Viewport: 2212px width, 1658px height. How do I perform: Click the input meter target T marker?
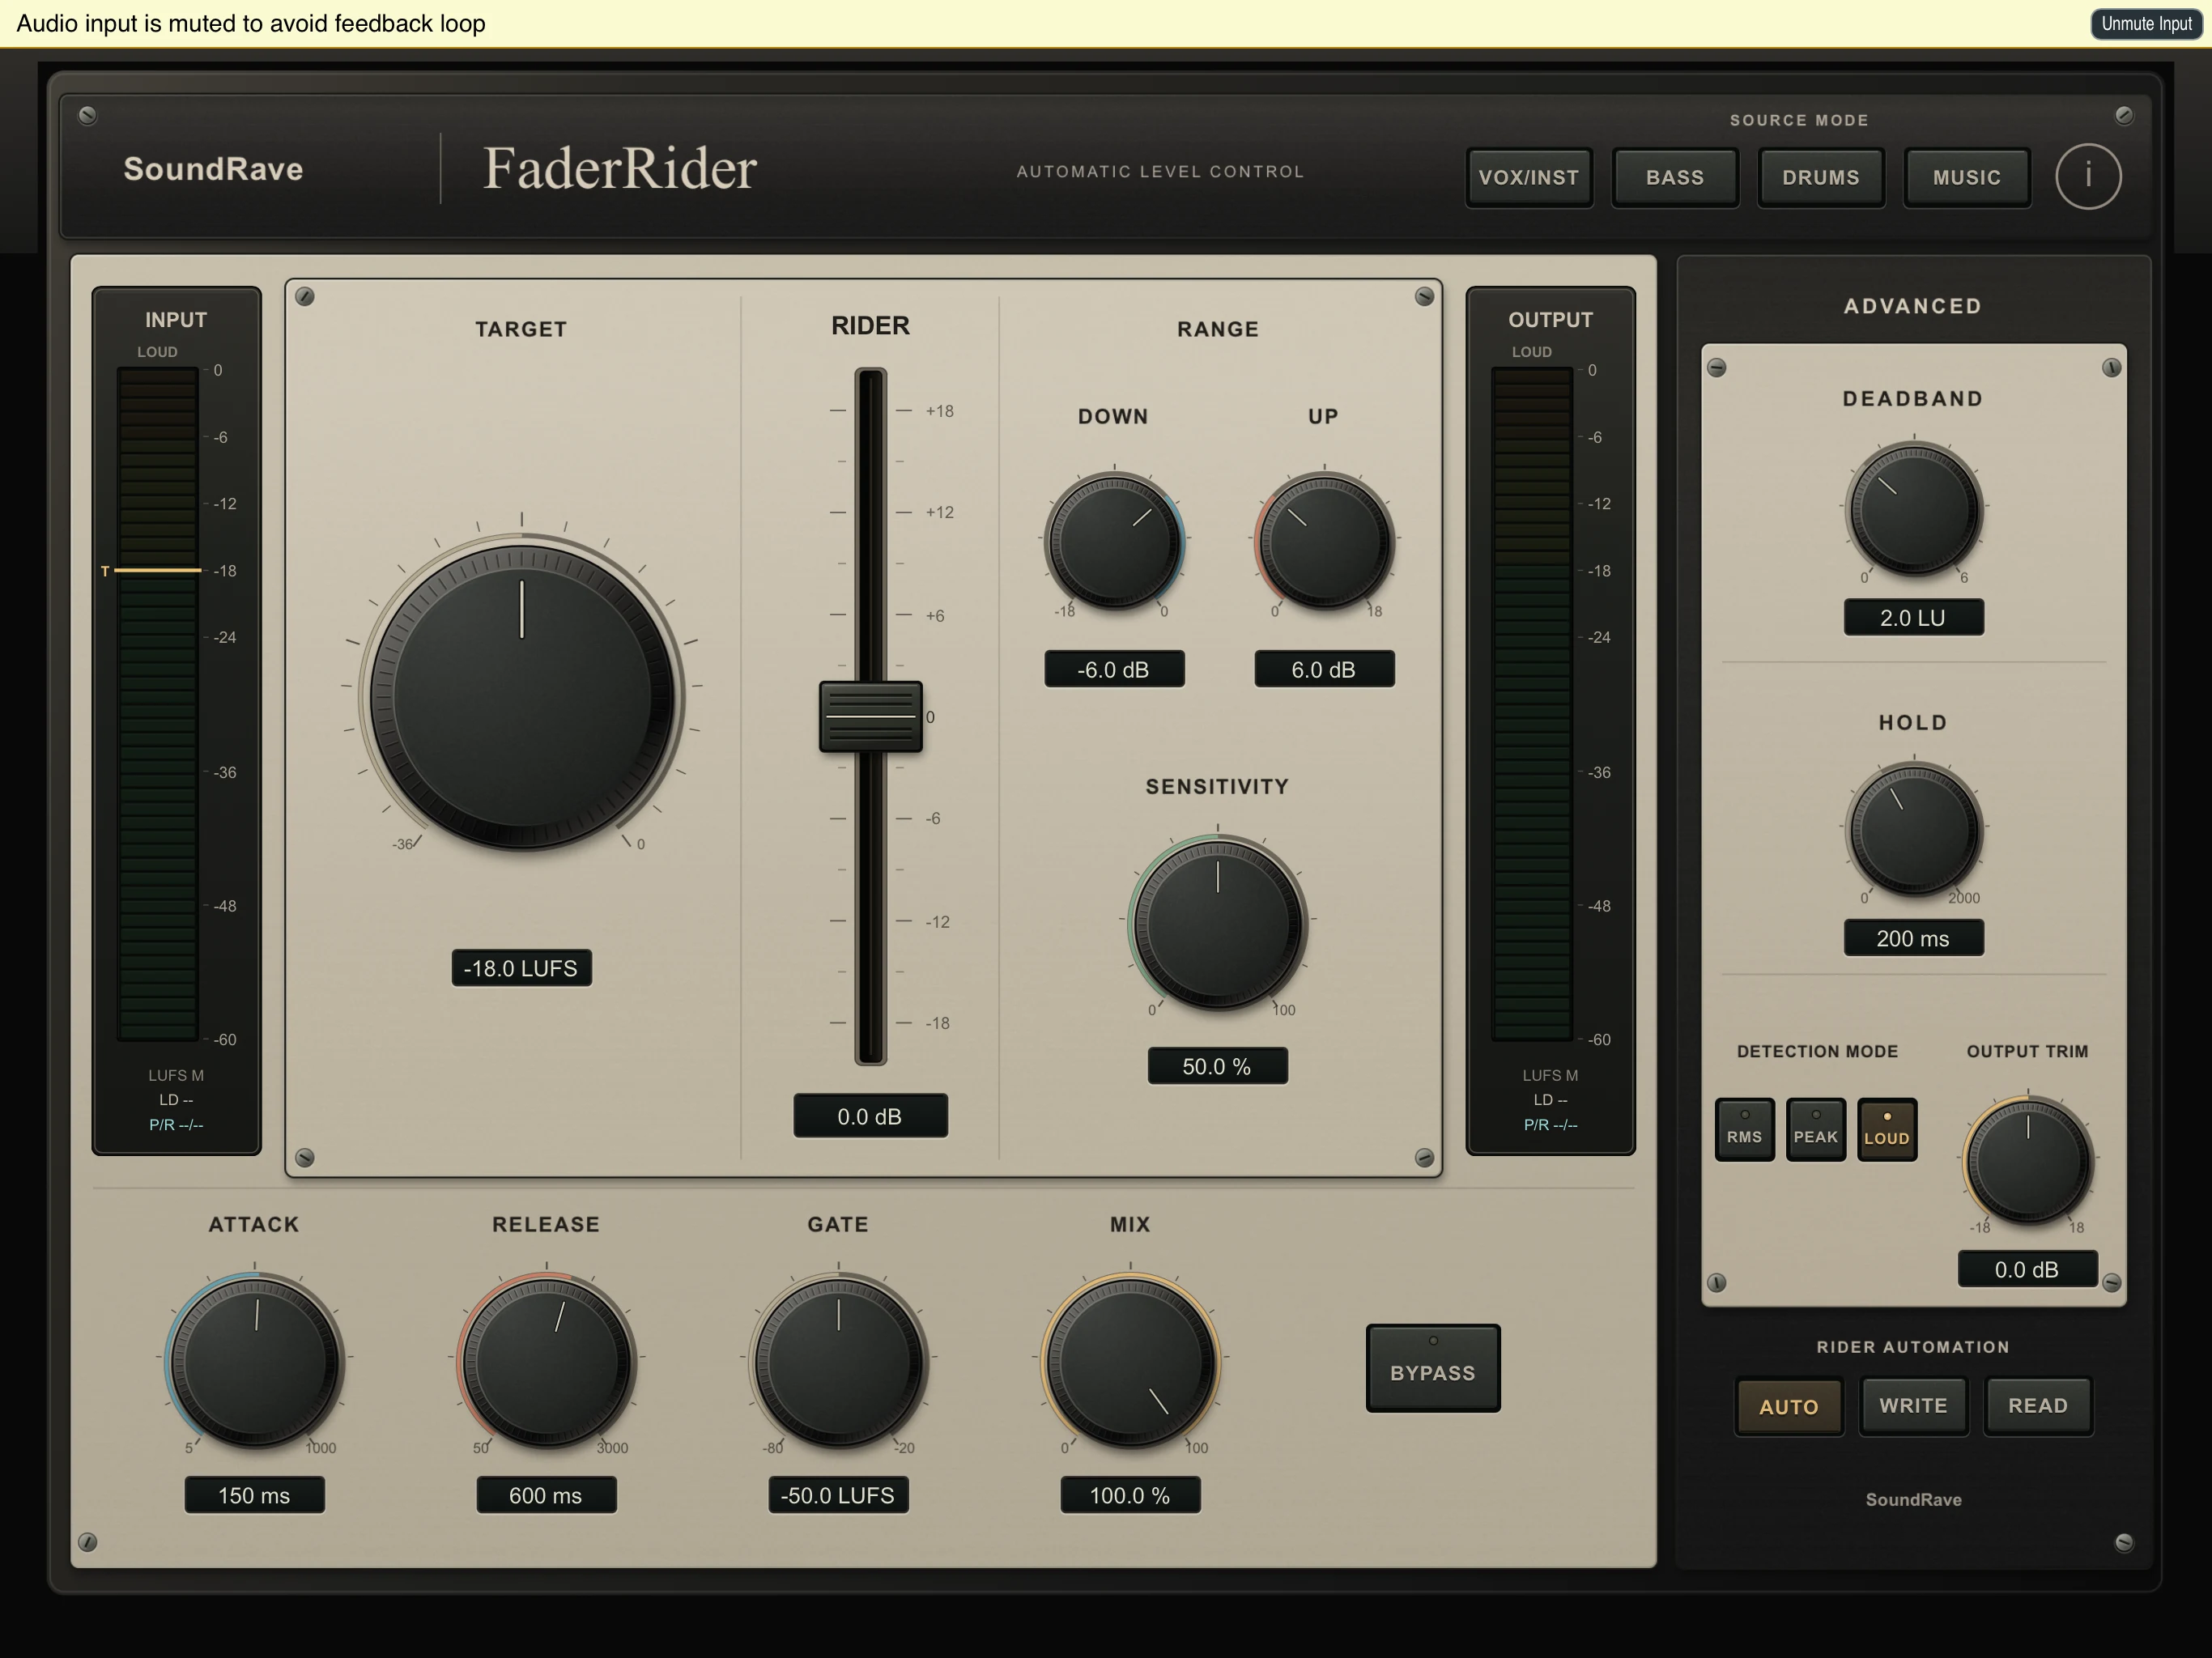click(x=152, y=570)
